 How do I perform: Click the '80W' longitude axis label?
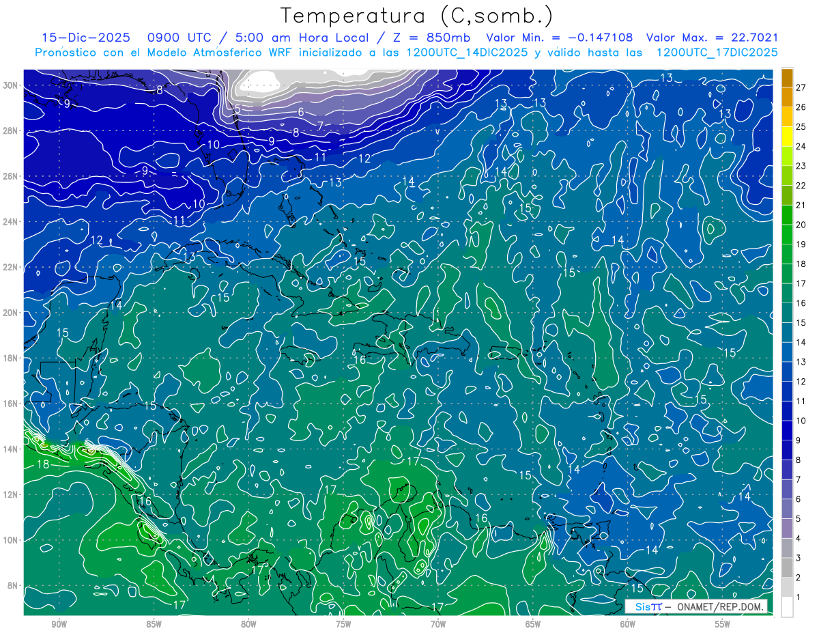click(248, 624)
